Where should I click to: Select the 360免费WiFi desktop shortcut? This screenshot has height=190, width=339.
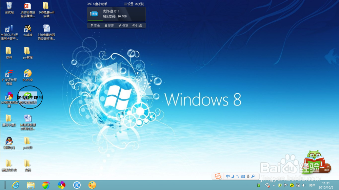pyautogui.click(x=28, y=98)
